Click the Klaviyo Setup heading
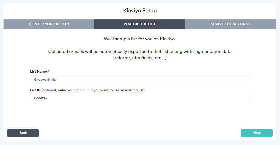The height and width of the screenshot is (145, 280). click(140, 11)
